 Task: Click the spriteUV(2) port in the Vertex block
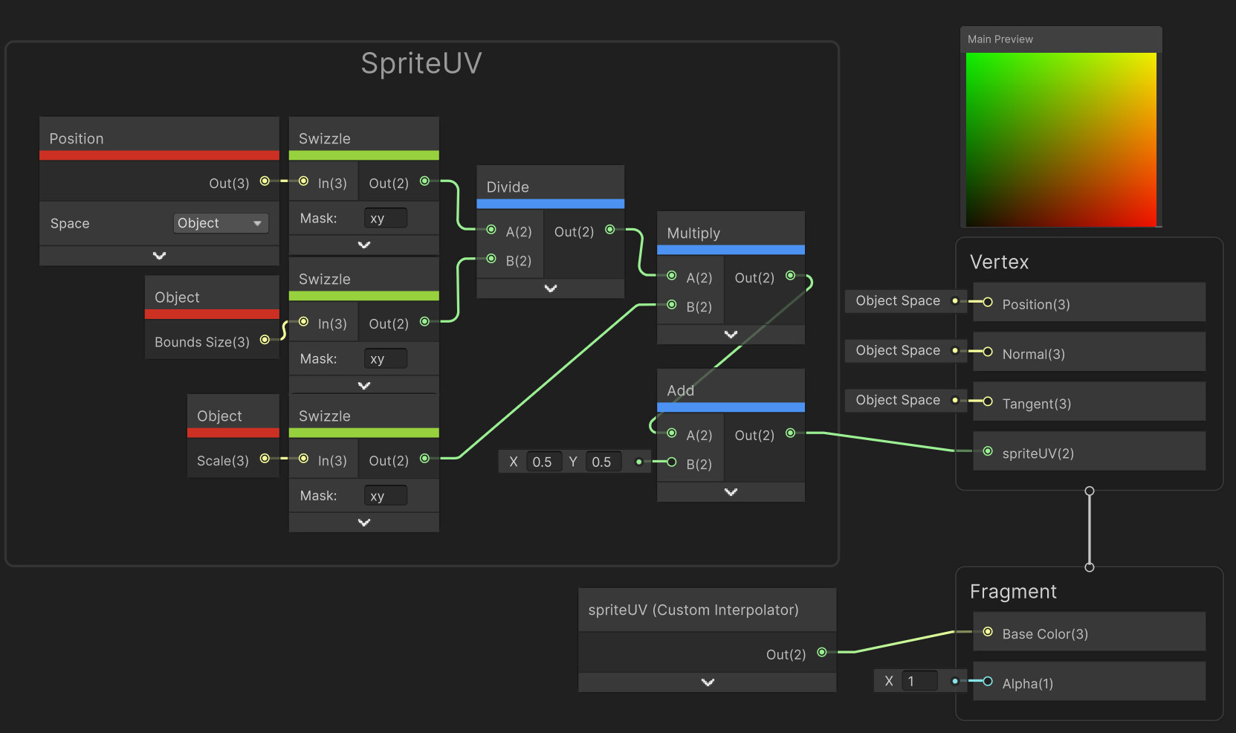pyautogui.click(x=987, y=451)
